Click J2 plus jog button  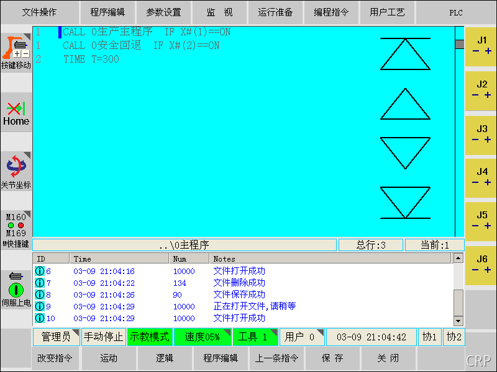pos(488,95)
